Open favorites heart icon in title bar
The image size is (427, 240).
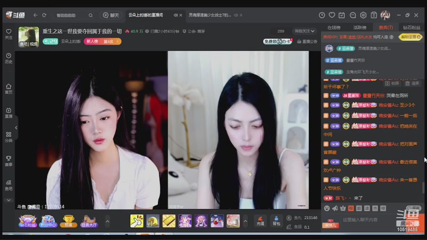(x=331, y=15)
